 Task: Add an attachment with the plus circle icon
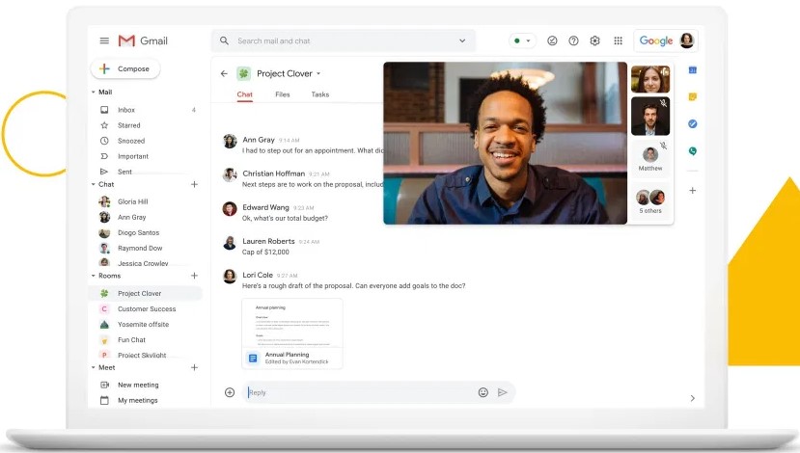pos(230,392)
